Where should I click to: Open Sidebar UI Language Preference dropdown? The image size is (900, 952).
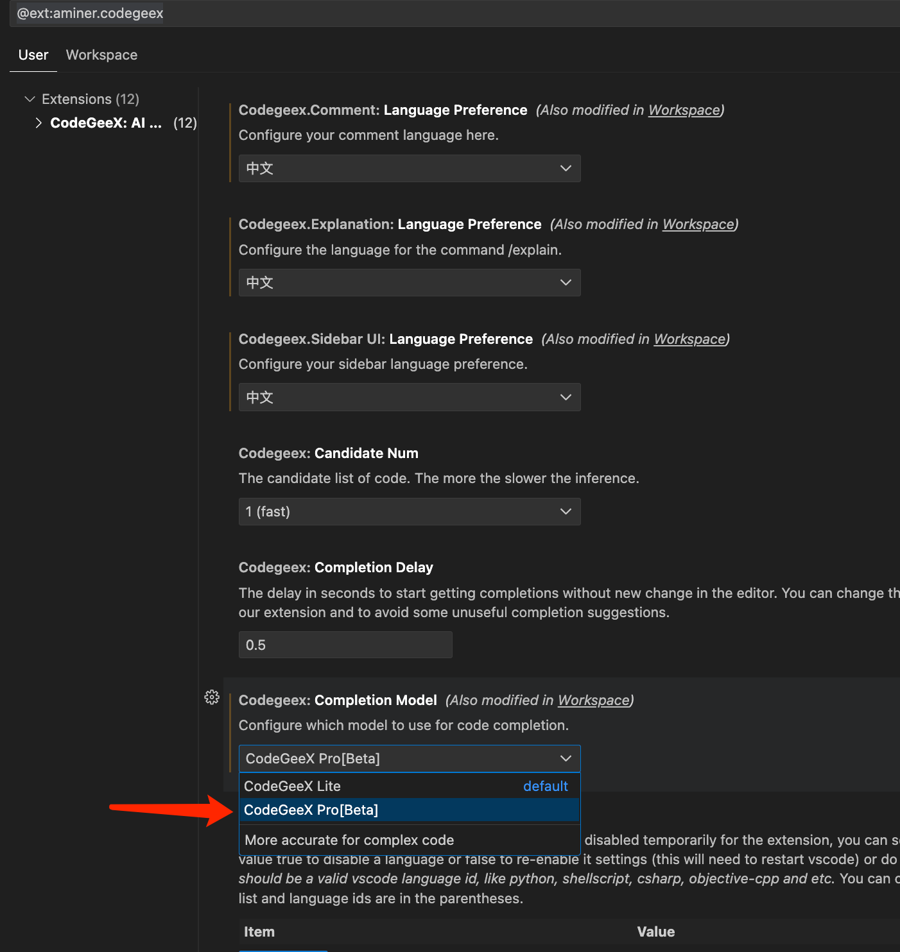tap(410, 397)
